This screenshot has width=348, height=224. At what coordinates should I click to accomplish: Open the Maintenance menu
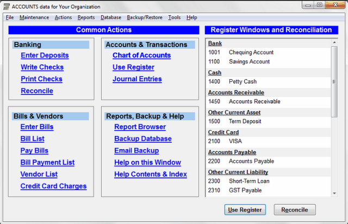(x=34, y=17)
